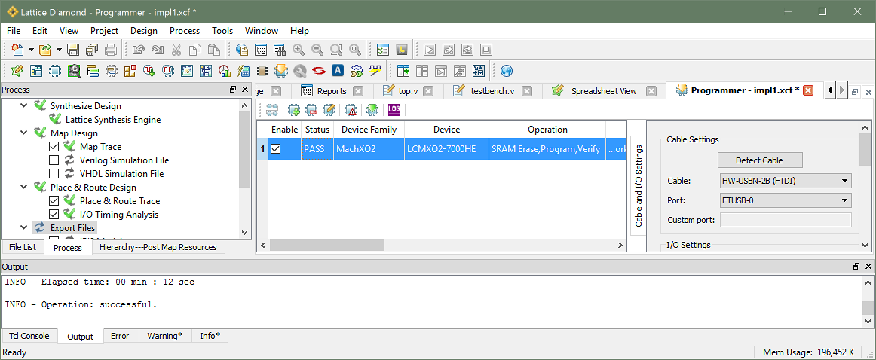The height and width of the screenshot is (360, 876).
Task: View the programmer LOG file
Action: tap(394, 109)
